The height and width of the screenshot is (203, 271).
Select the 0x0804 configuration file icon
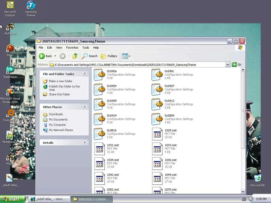pos(157,119)
